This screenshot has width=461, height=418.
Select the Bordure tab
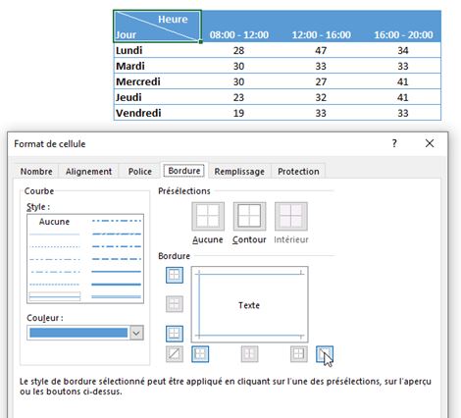184,171
